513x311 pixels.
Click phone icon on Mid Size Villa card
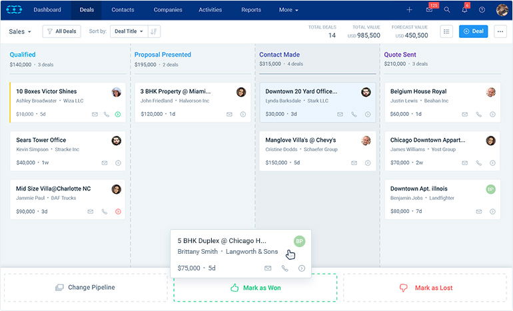(105, 212)
